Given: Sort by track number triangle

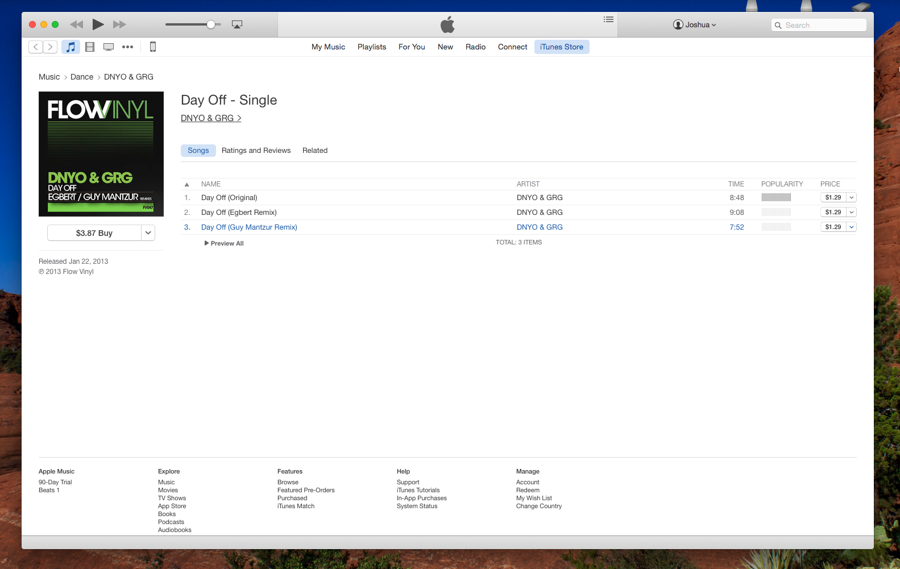Looking at the screenshot, I should (x=186, y=184).
